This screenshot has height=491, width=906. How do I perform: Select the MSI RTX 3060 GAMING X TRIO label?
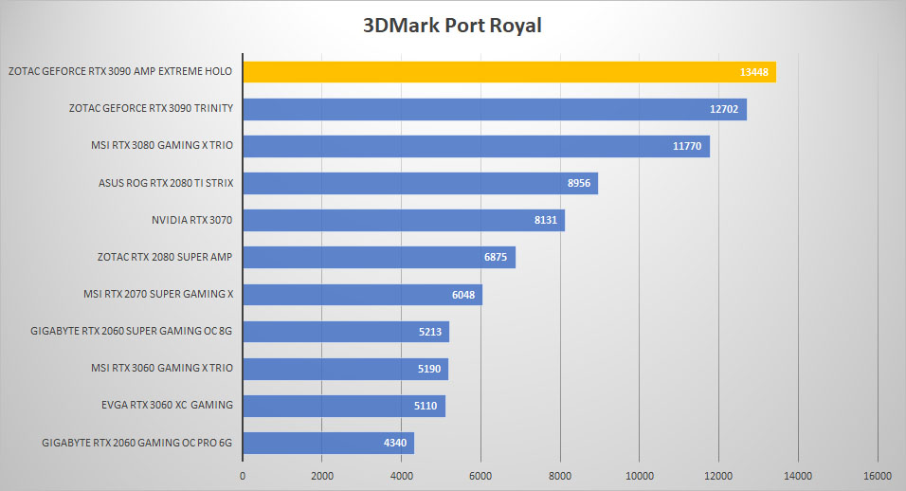(x=162, y=368)
